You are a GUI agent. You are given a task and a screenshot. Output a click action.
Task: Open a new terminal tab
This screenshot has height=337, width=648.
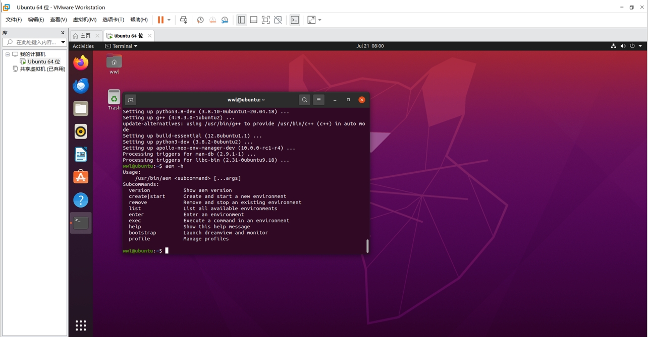coord(130,99)
